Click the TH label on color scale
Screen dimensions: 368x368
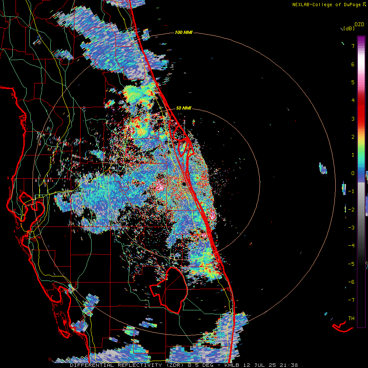351,319
